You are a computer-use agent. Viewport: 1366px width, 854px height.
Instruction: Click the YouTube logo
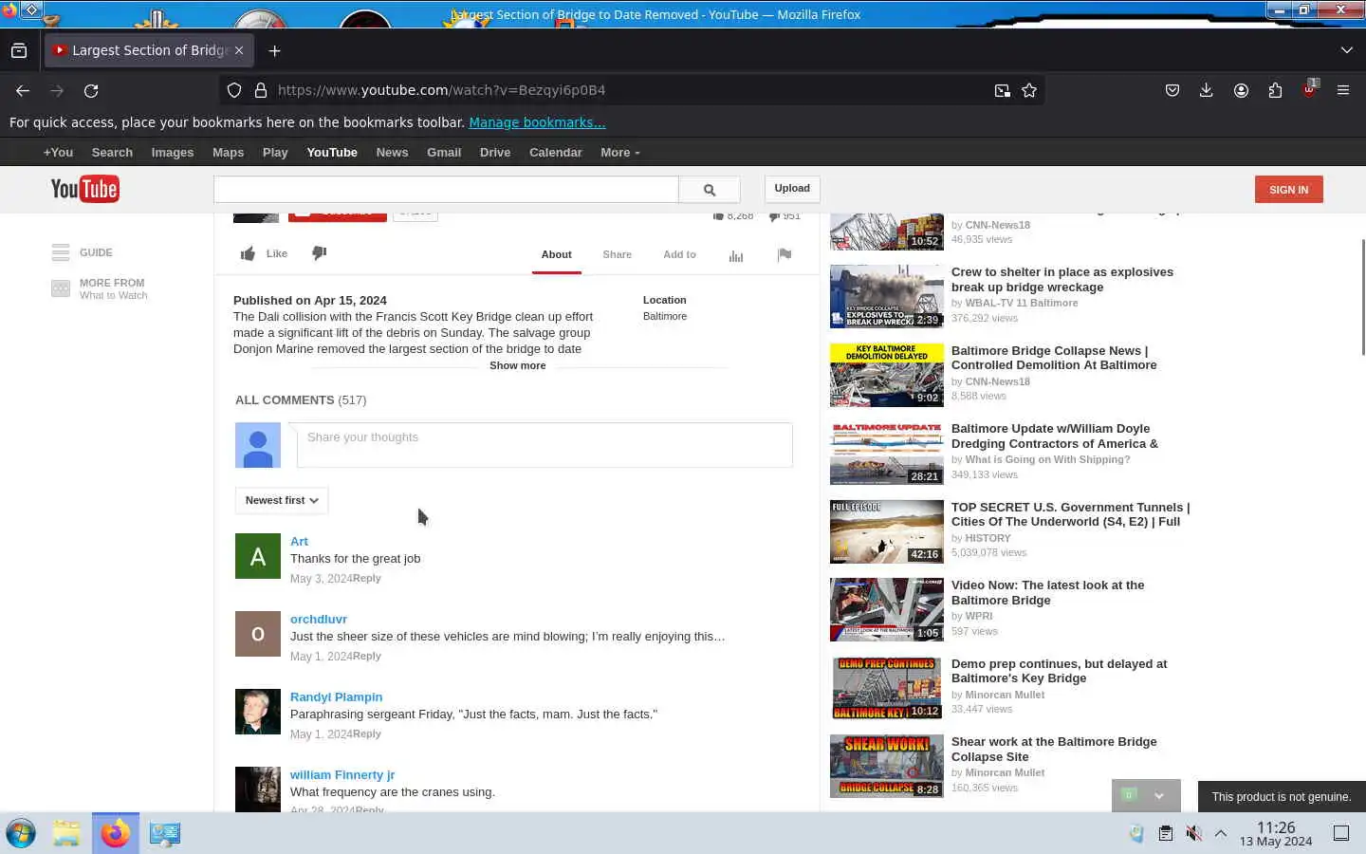coord(84,189)
